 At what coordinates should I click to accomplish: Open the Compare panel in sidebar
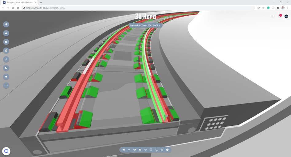point(6,68)
